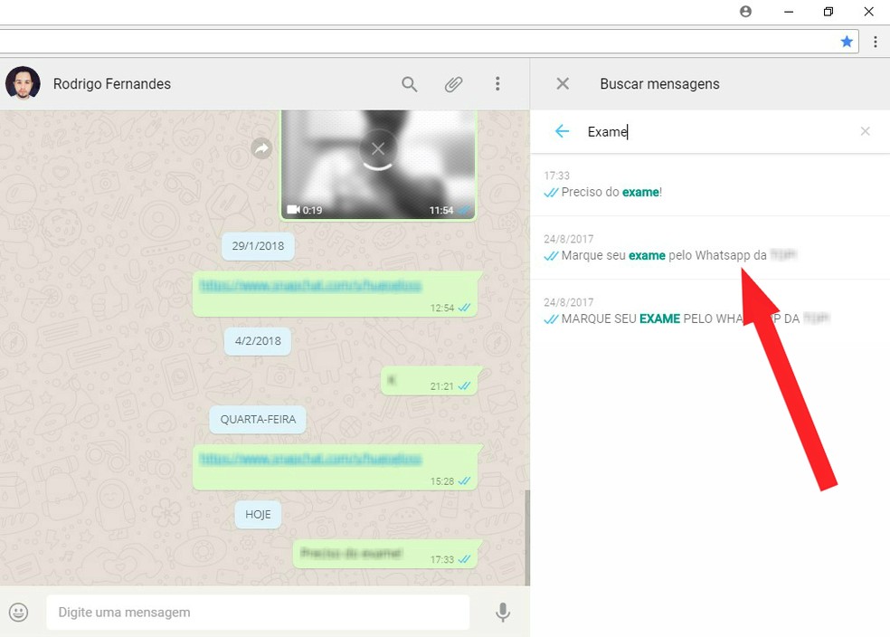Minimize the browser window
Image resolution: width=890 pixels, height=637 pixels.
[x=789, y=12]
